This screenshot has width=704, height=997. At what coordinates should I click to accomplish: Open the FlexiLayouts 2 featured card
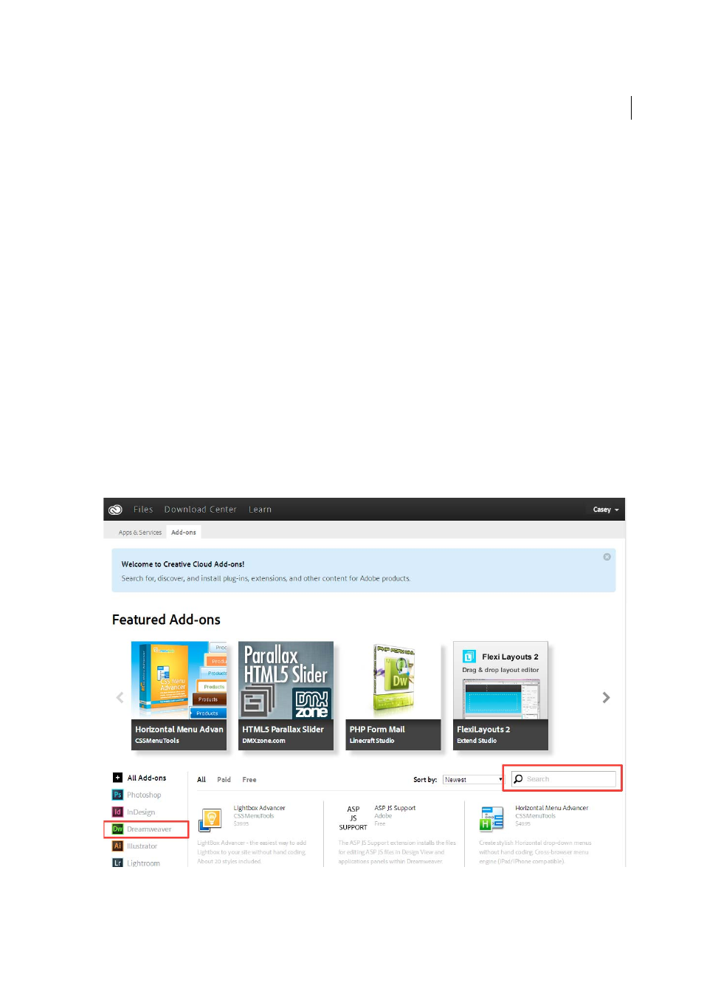pos(500,696)
